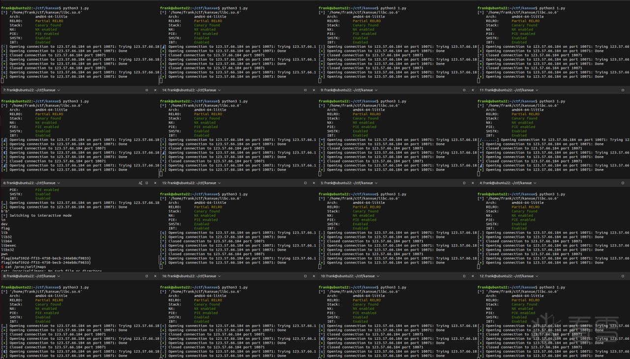
Task: Close terminal pane 10
Action: (x=472, y=276)
